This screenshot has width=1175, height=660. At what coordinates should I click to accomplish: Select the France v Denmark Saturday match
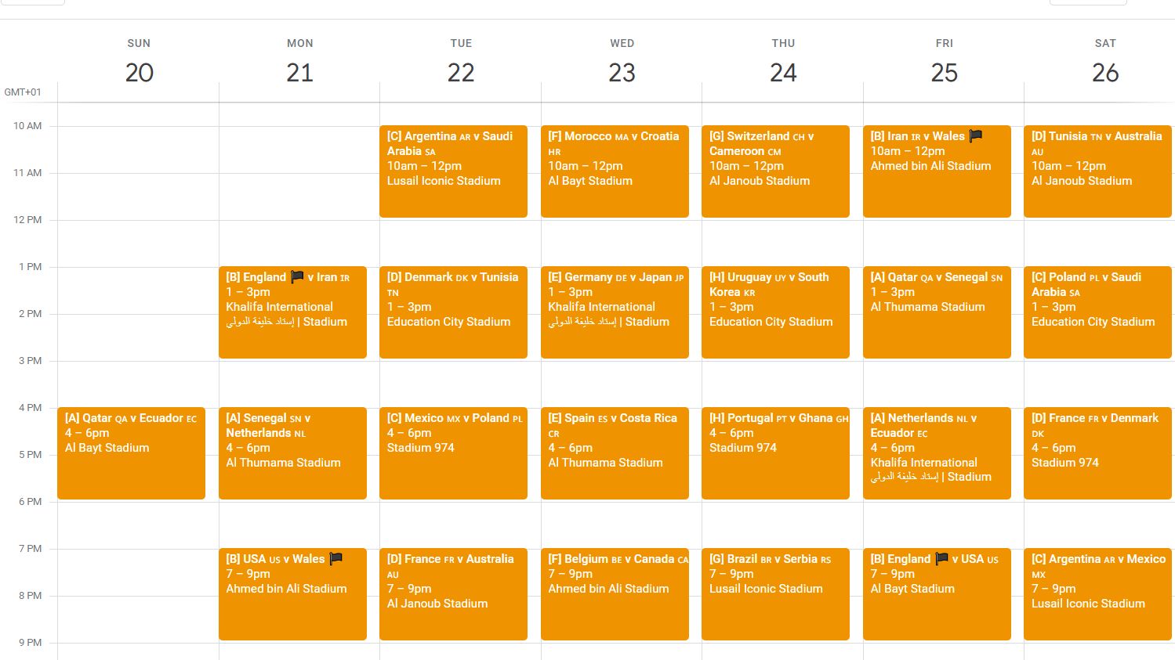point(1097,453)
